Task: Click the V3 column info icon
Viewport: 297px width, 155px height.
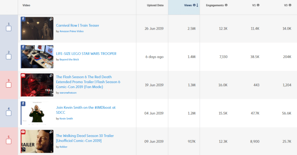Action: coord(290,5)
